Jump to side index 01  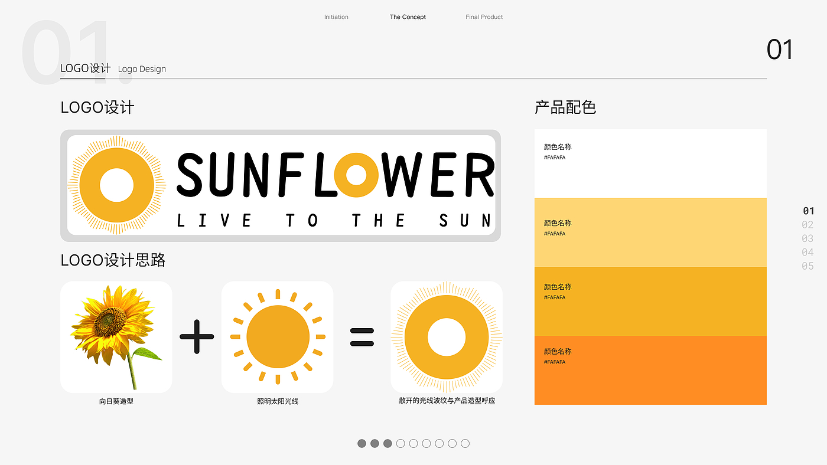point(808,211)
